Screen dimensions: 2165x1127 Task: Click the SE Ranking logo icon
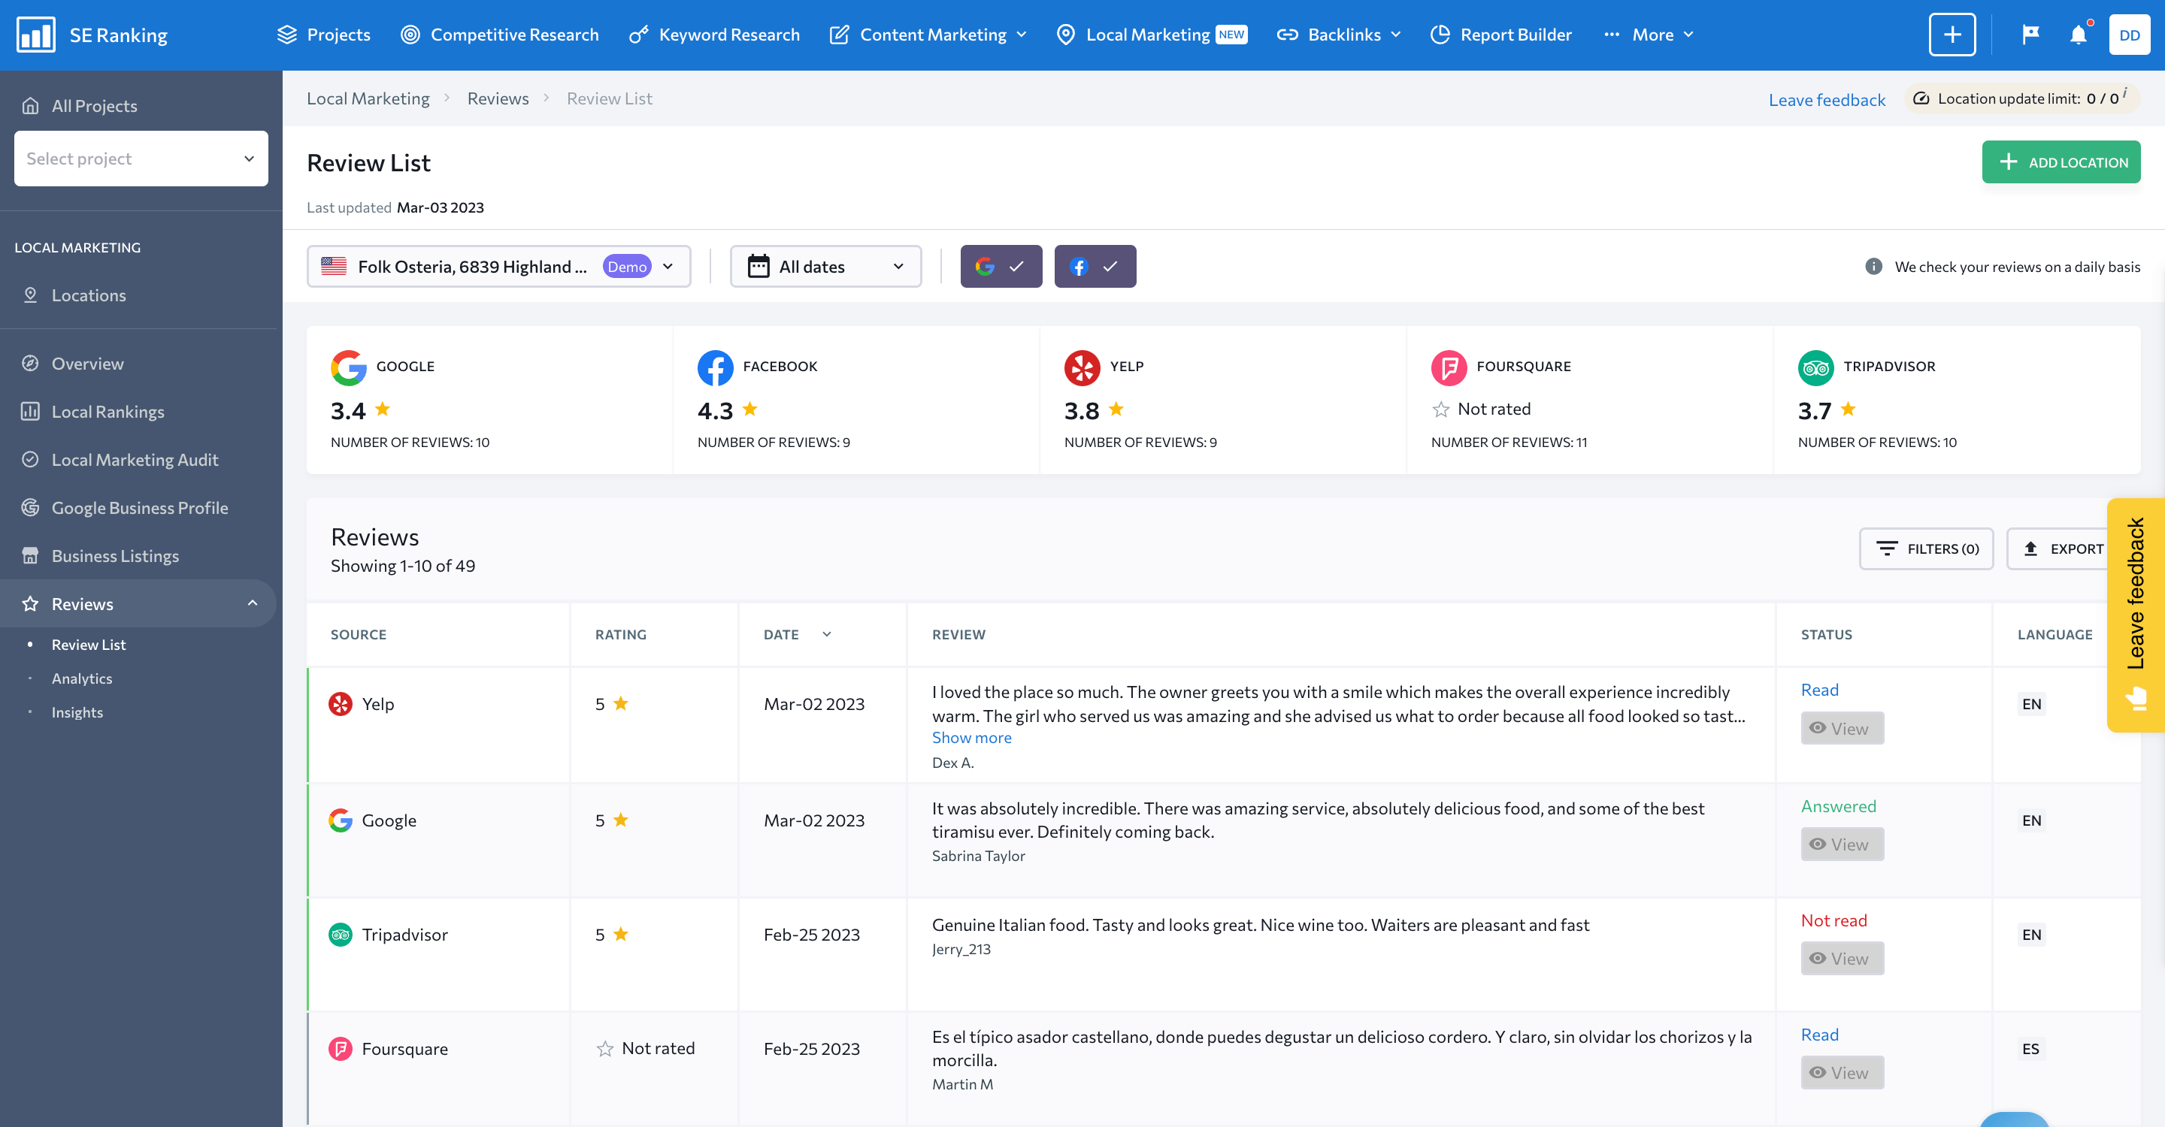point(36,35)
